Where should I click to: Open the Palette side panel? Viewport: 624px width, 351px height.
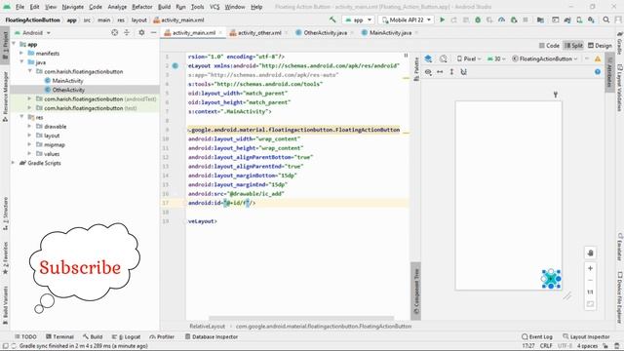pos(416,69)
